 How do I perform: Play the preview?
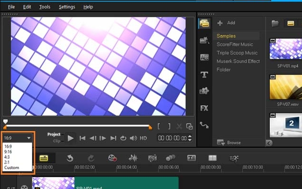click(x=71, y=138)
